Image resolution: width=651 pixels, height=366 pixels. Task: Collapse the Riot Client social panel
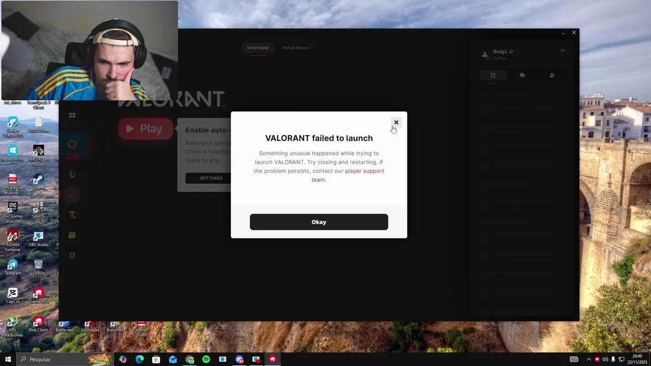pyautogui.click(x=563, y=51)
